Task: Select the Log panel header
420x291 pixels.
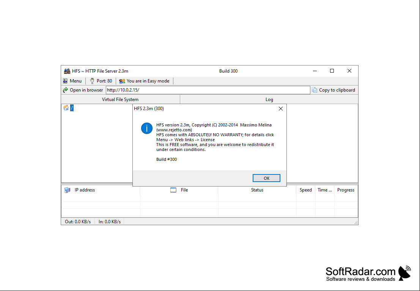Action: coord(269,100)
